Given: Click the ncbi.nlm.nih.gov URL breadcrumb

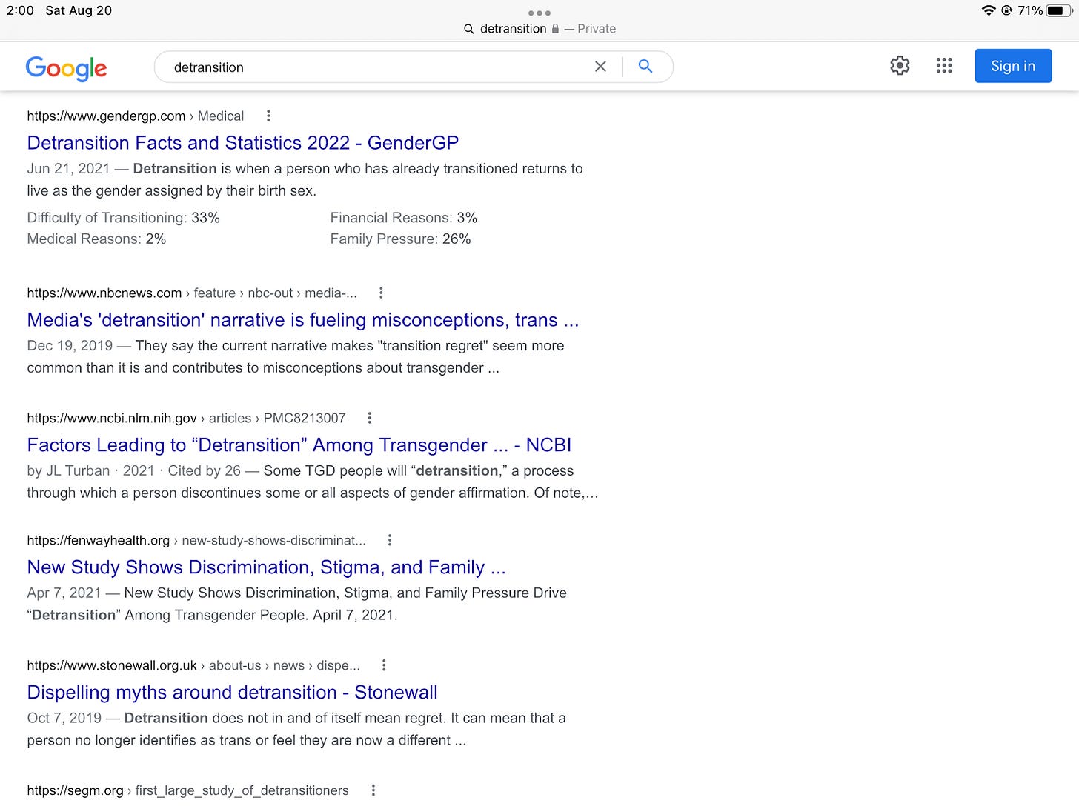Looking at the screenshot, I should tap(187, 418).
